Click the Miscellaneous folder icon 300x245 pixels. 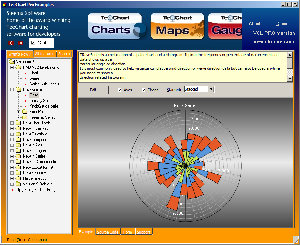click(18, 178)
